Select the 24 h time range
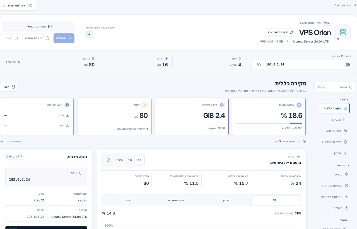 120,160
